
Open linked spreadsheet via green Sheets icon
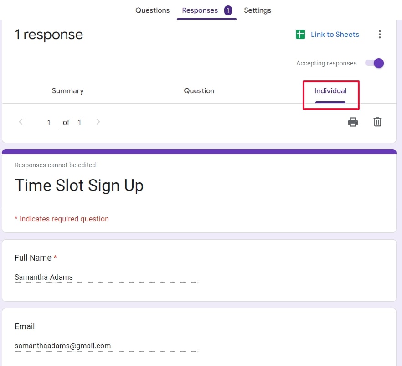[x=300, y=34]
